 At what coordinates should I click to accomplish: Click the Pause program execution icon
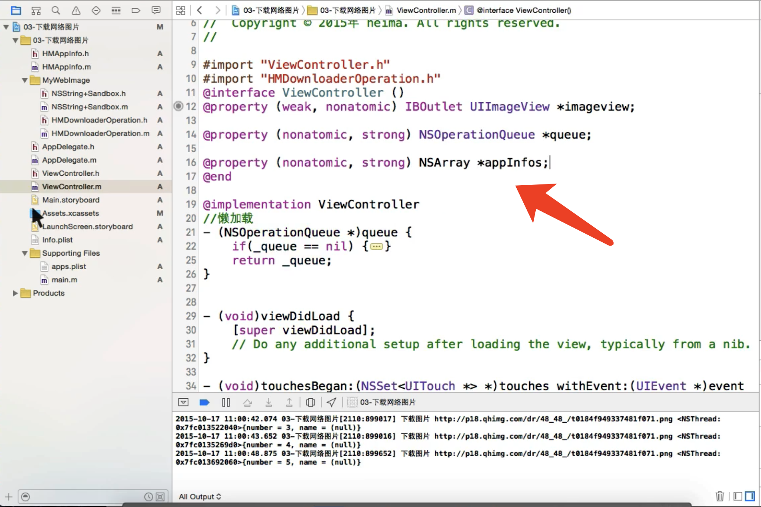pos(226,402)
